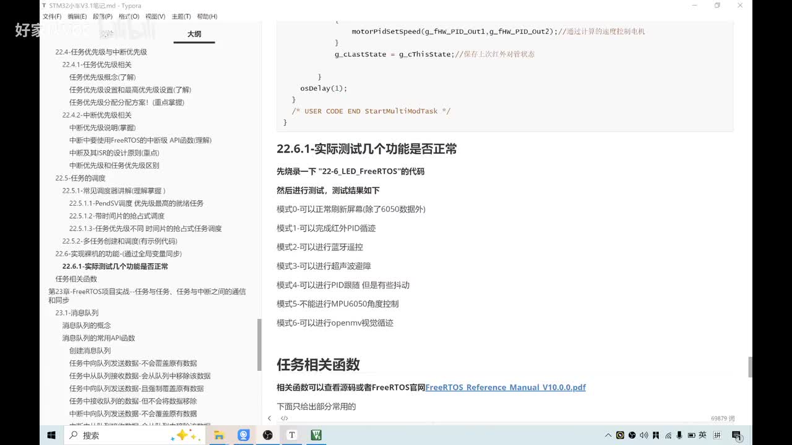Open the Windows Start menu
This screenshot has height=445, width=792.
pos(52,435)
